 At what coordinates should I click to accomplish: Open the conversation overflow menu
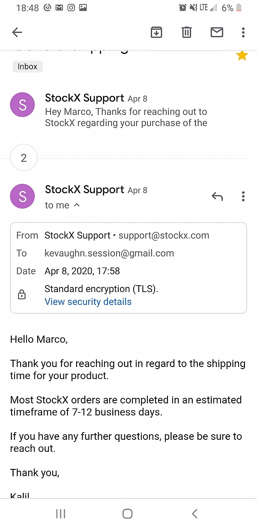click(x=243, y=32)
